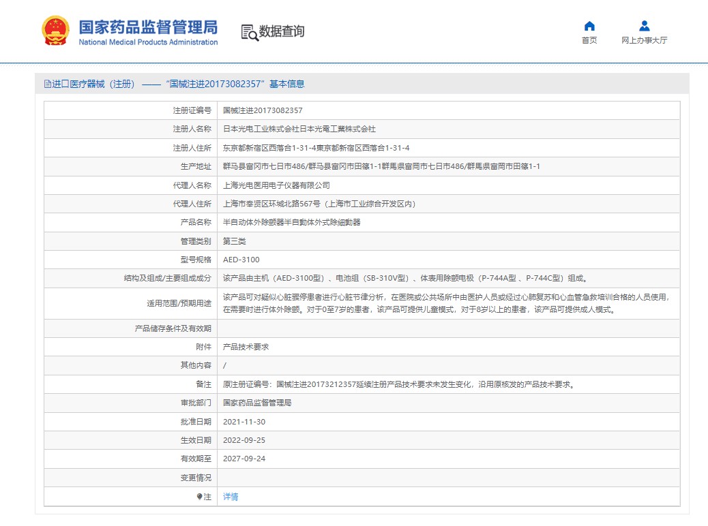Open 网上办事大厅 online service hall
708x526 pixels.
[x=645, y=40]
